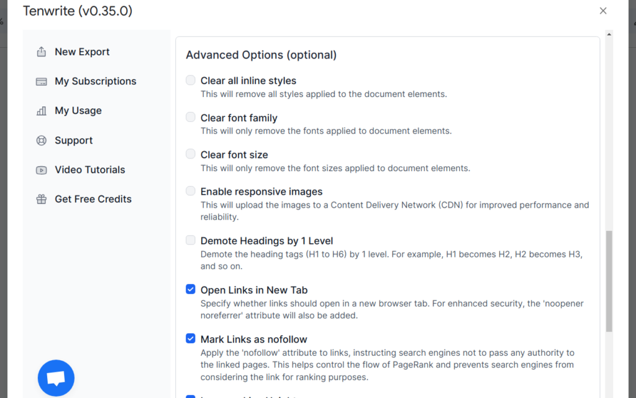636x398 pixels.
Task: Close the Tenwrite dialog
Action: 602,11
